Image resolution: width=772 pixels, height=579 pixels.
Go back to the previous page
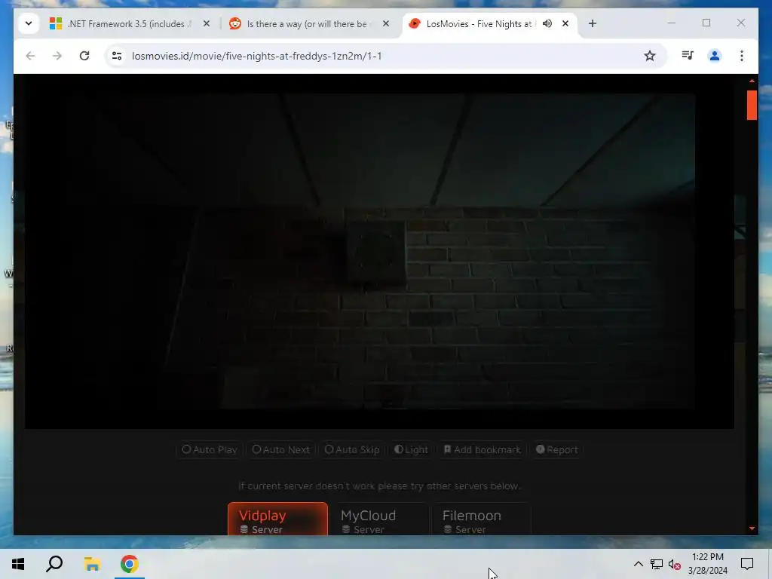coord(30,56)
